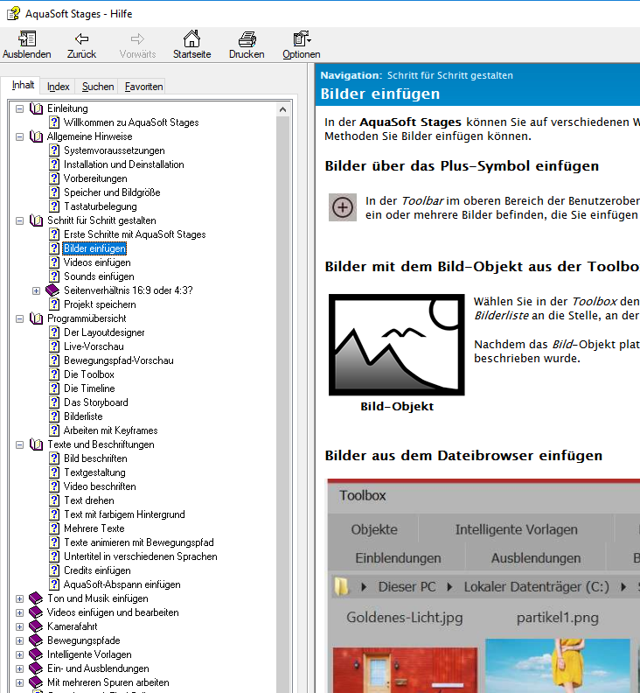Click the Bild-Objekt picture icon

(x=397, y=344)
